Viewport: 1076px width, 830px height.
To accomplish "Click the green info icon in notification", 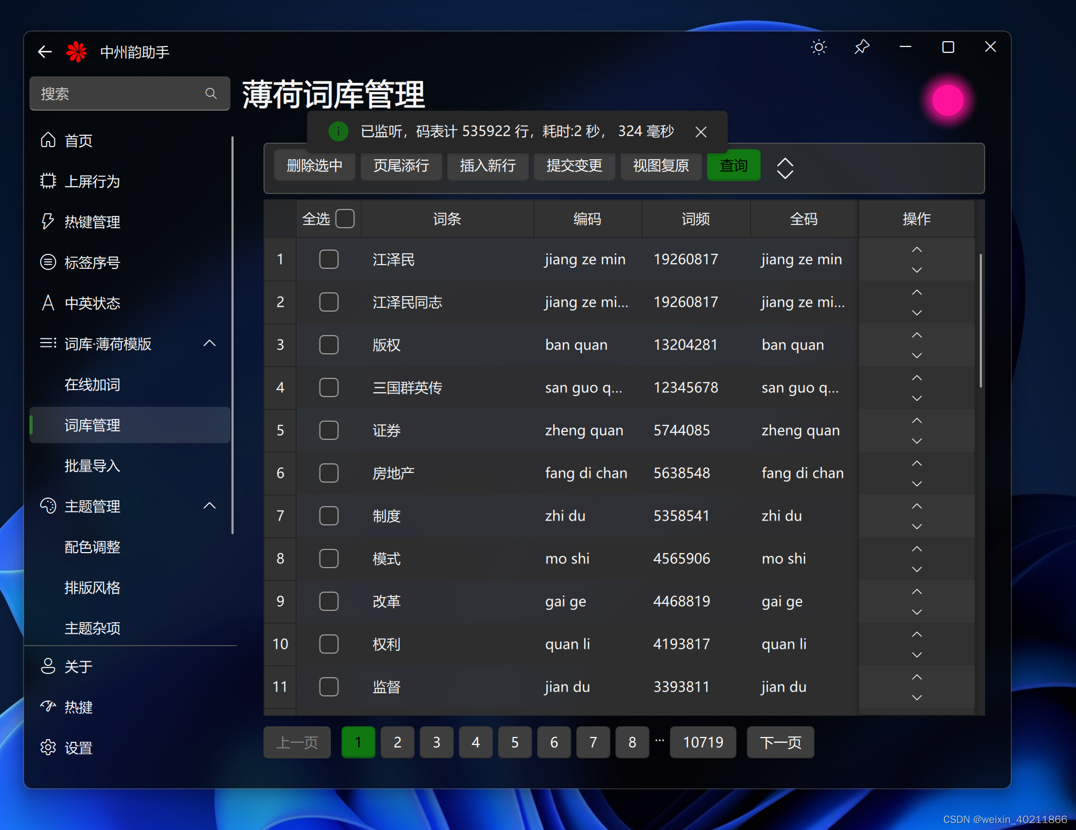I will [x=338, y=131].
